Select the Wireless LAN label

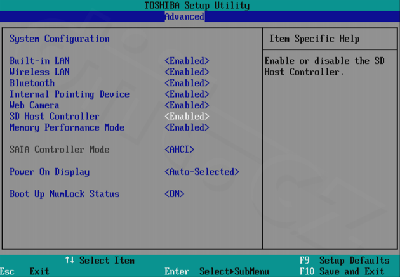pyautogui.click(x=39, y=72)
